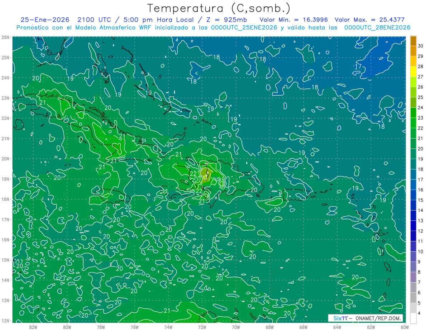
Task: Click the title 'Temperatura (C,somb.)'
Action: tap(219, 9)
